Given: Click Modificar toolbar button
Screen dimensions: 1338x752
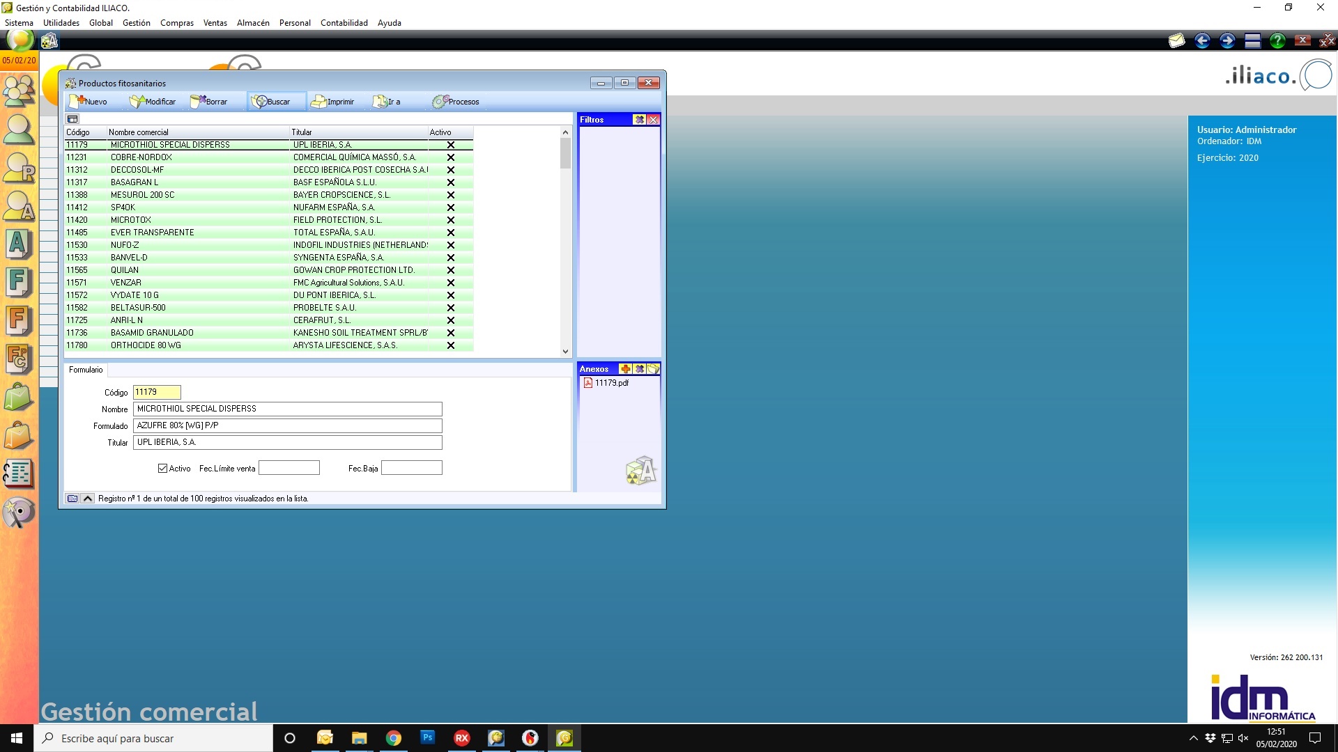Looking at the screenshot, I should (153, 102).
